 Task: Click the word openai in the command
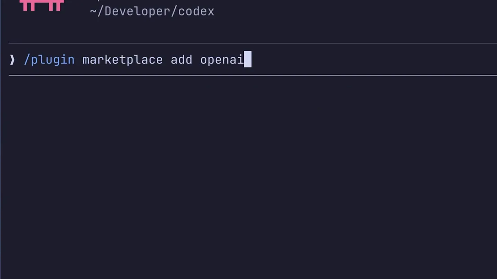(222, 60)
